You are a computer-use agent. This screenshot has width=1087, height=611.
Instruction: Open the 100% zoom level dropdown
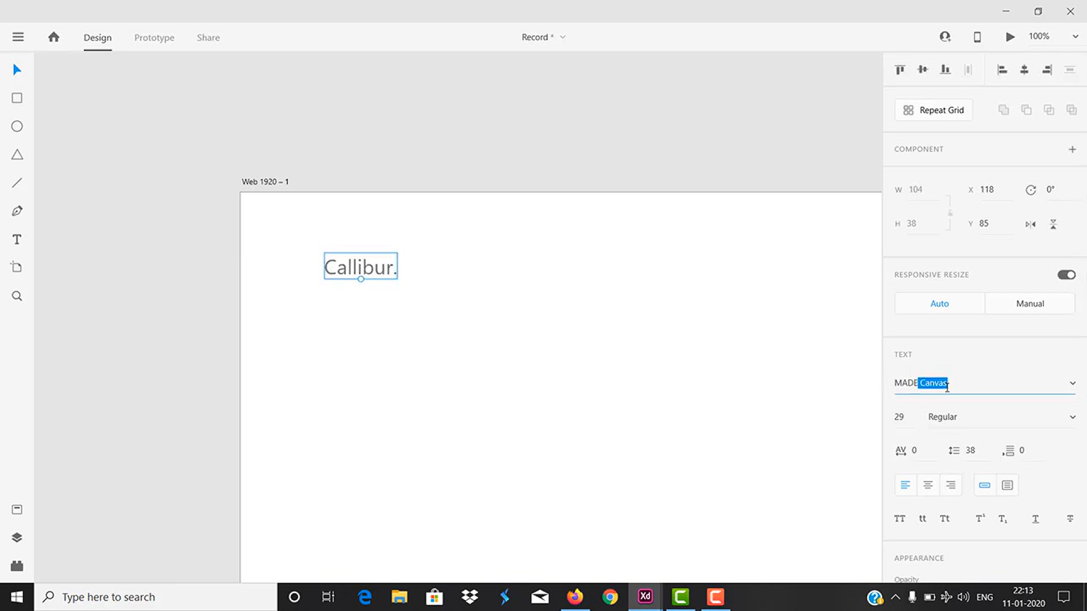coord(1075,37)
